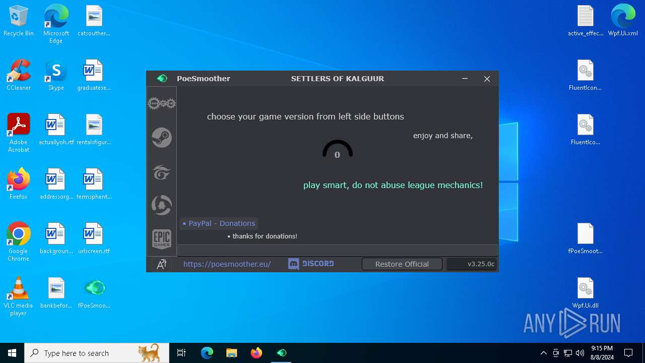This screenshot has height=363, width=645.
Task: Open the Discord invite link
Action: pyautogui.click(x=311, y=264)
